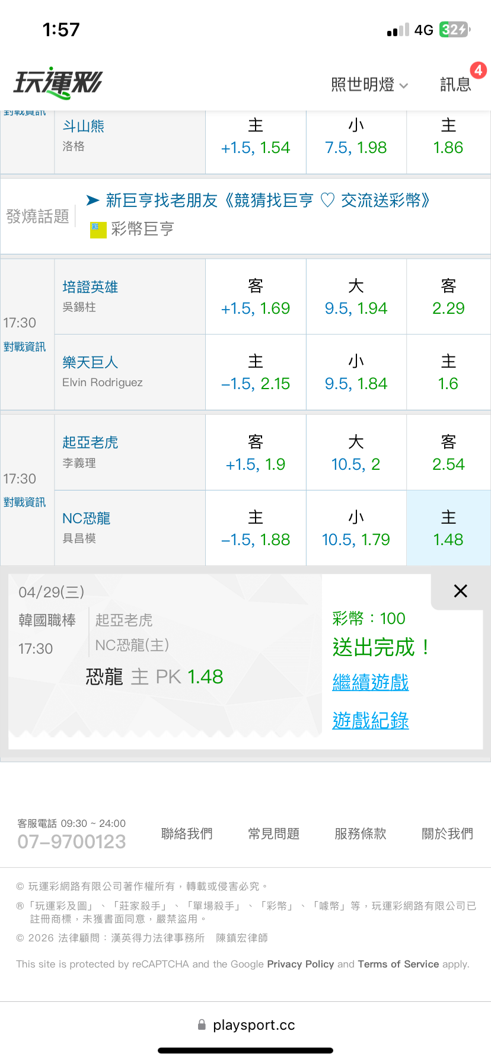Expand the 照世明燈 account dropdown
Viewport: 491px width, 1063px height.
[369, 85]
